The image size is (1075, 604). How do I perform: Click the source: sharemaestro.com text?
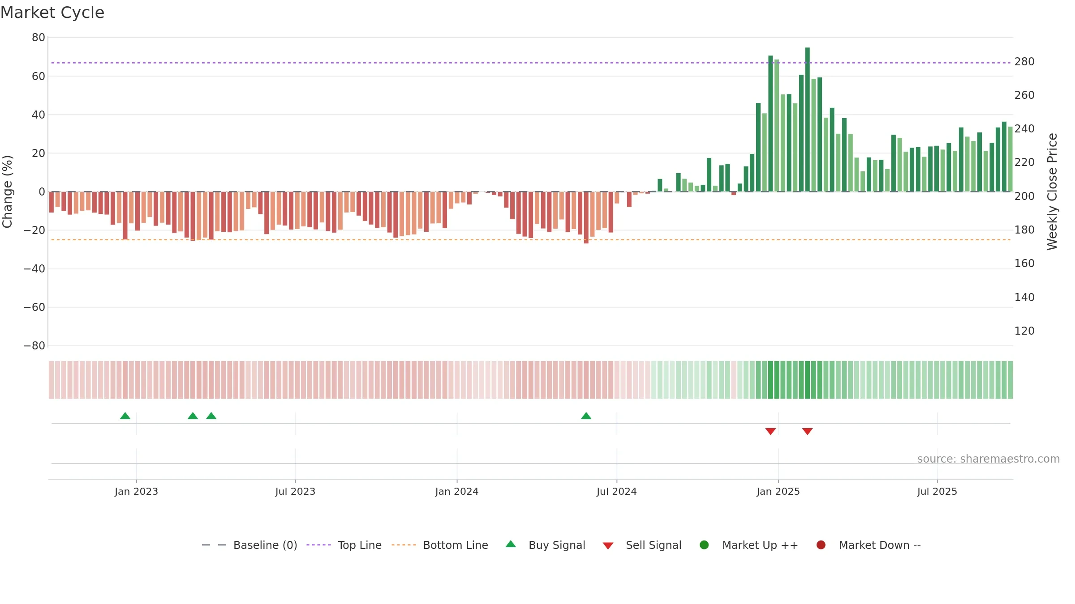pyautogui.click(x=989, y=459)
